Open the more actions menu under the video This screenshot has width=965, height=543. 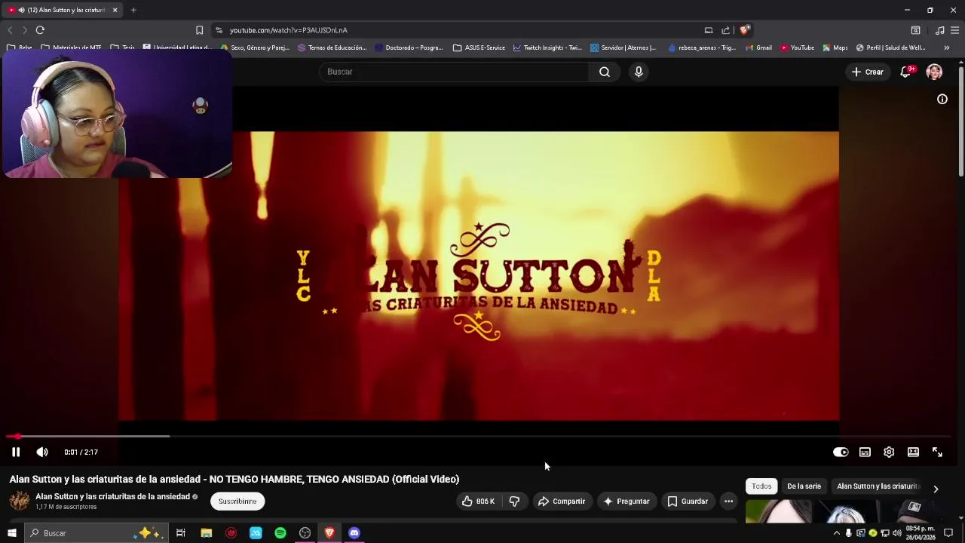(x=728, y=501)
